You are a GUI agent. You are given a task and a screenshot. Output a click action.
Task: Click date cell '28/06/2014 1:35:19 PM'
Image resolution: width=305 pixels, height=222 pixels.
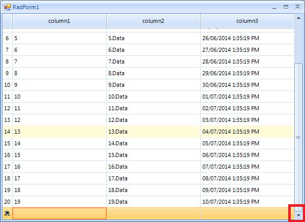(247, 61)
